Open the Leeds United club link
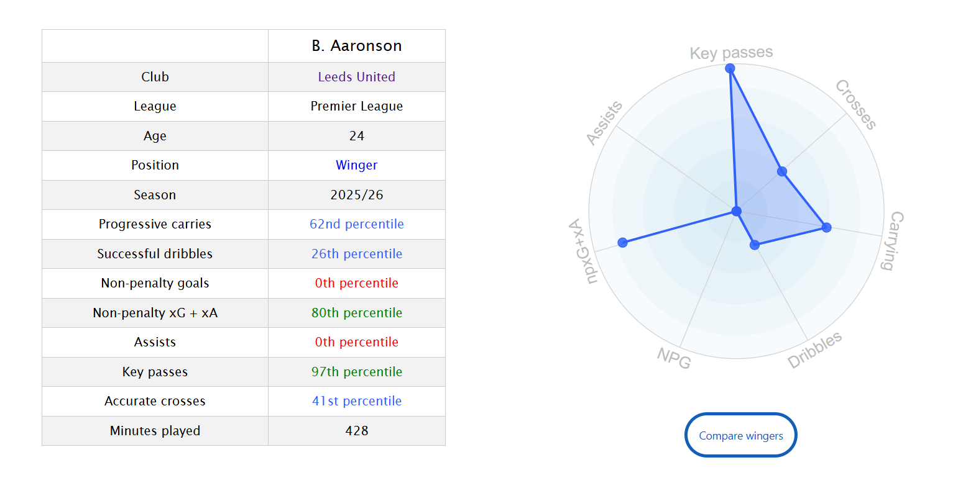Image resolution: width=953 pixels, height=483 pixels. point(356,77)
